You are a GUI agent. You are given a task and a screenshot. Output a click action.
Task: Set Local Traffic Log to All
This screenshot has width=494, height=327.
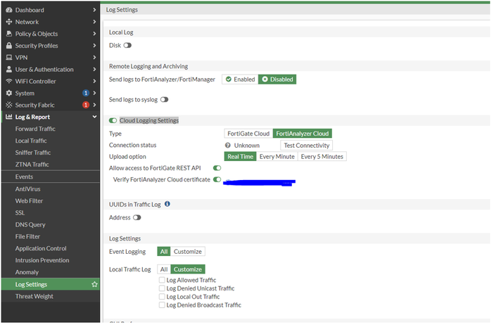pyautogui.click(x=164, y=269)
